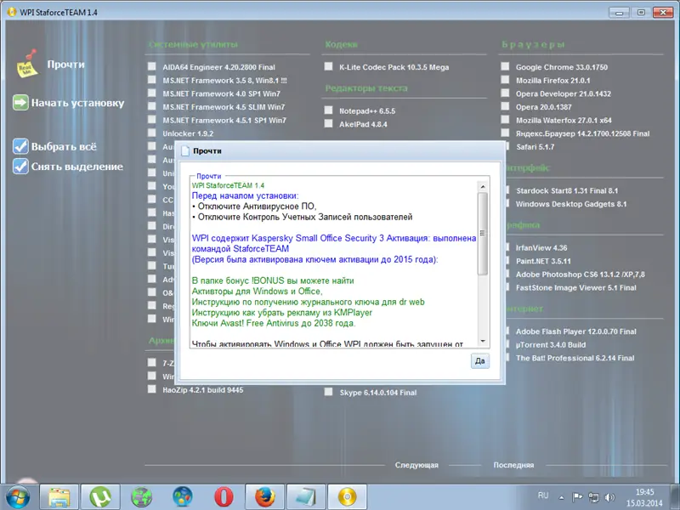Go to the Следующая page
This screenshot has width=680, height=510.
click(416, 465)
